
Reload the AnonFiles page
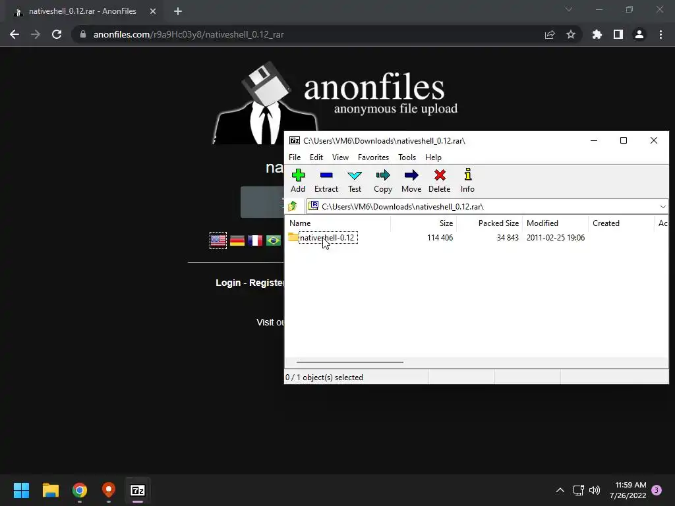pyautogui.click(x=57, y=34)
